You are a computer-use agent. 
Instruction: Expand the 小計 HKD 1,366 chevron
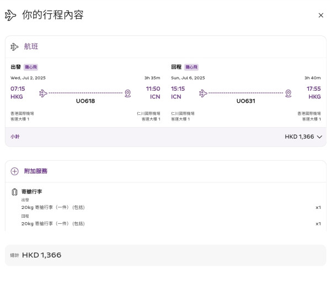319,137
